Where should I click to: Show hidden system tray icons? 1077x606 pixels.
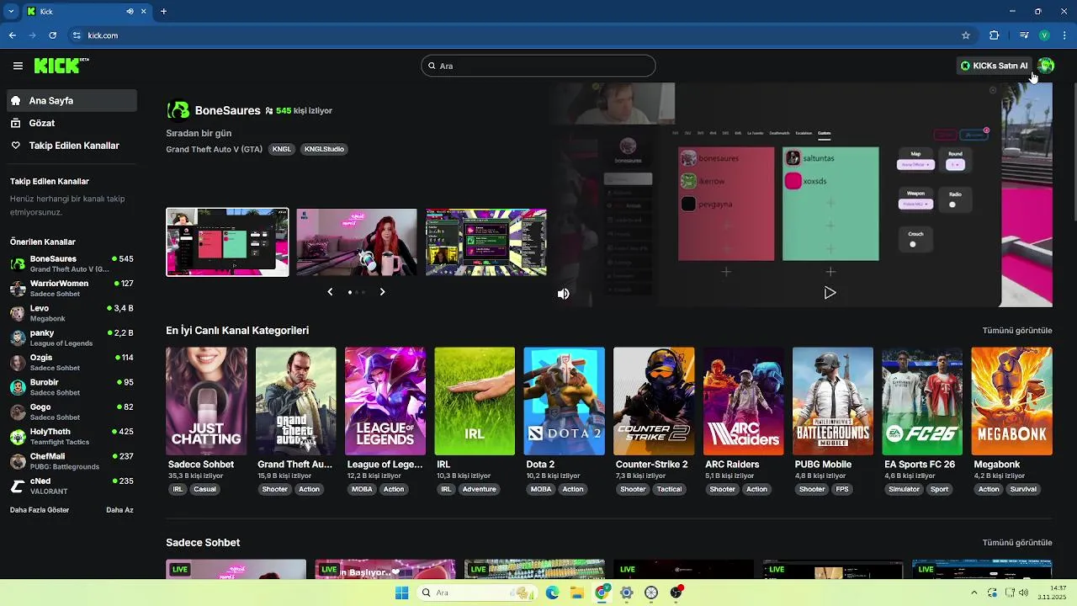point(973,593)
